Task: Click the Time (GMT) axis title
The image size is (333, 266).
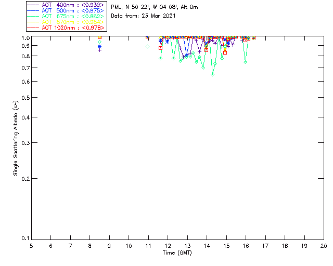Action: point(177,253)
